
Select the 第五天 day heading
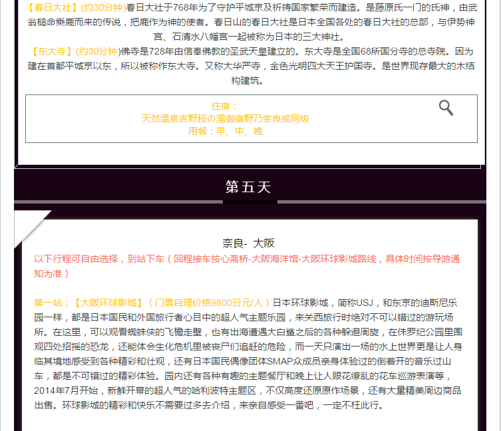pos(248,187)
